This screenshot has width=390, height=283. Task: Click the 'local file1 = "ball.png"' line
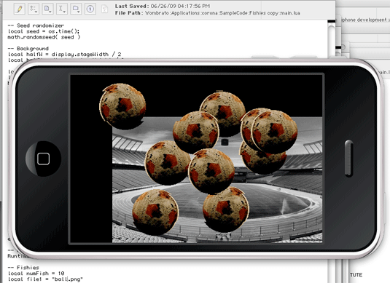45,279
